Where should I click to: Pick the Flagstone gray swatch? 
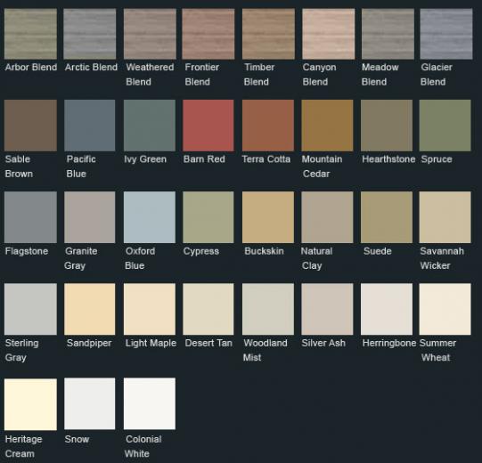point(31,217)
